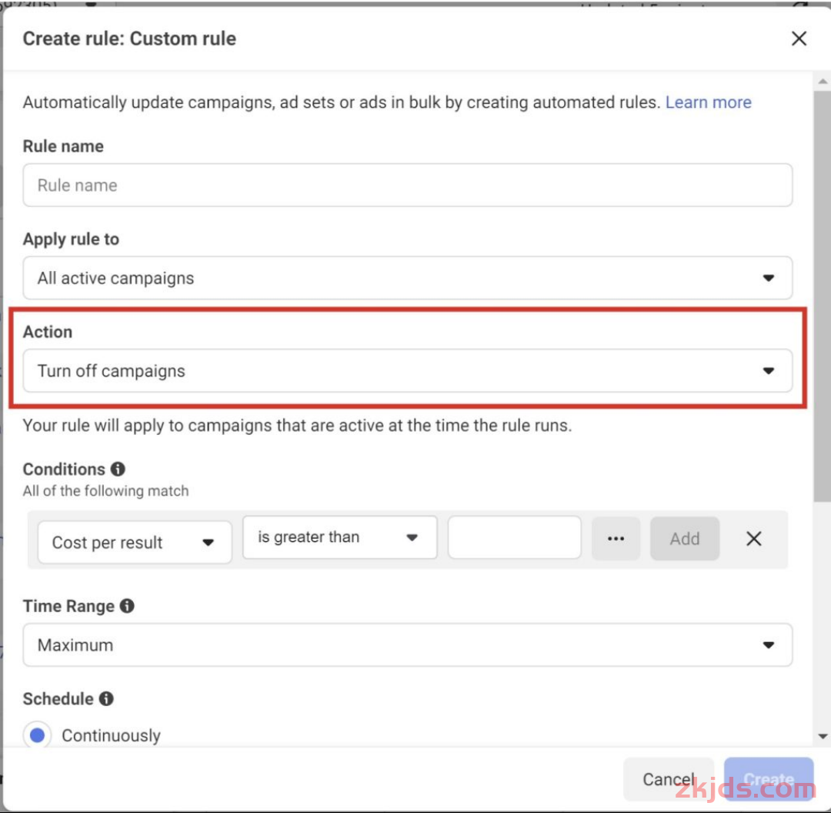Image resolution: width=831 pixels, height=813 pixels.
Task: Remove the Cost per result condition
Action: [754, 539]
